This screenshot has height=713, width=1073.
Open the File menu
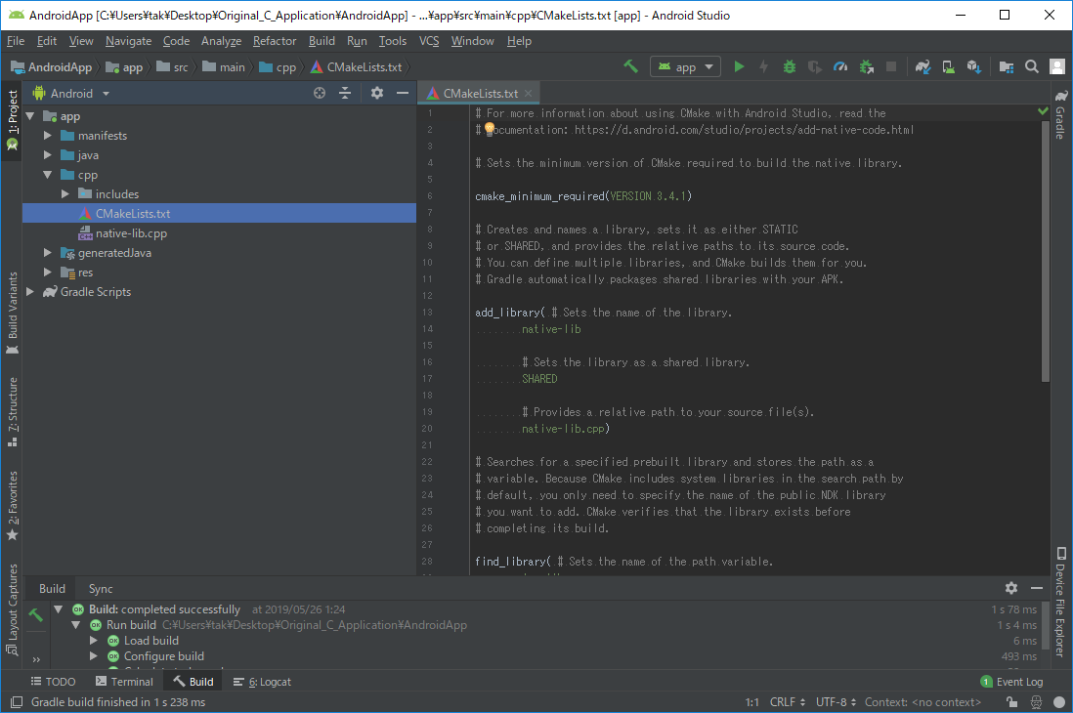tap(16, 41)
